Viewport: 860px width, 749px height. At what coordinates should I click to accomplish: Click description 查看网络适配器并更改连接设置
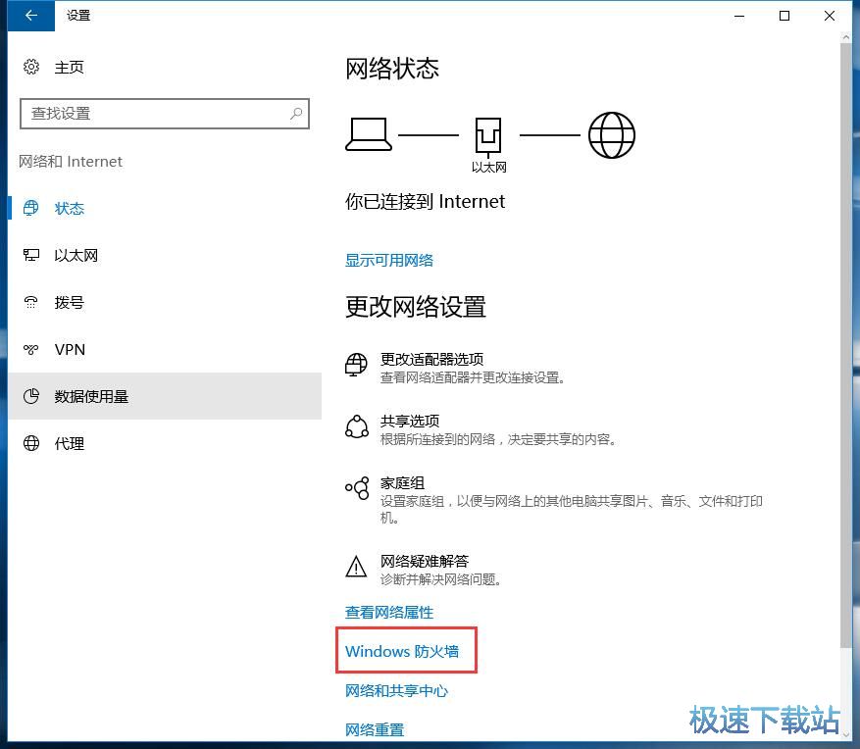click(473, 377)
